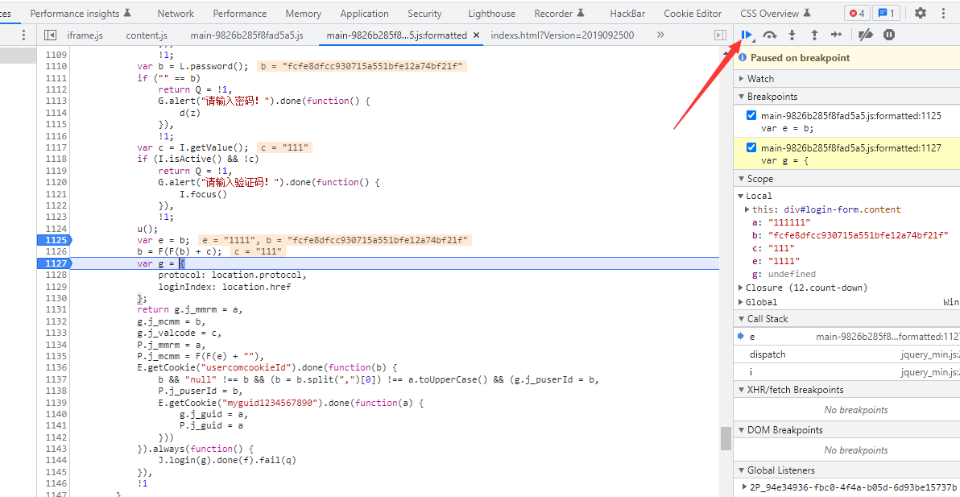Switch to the Recorder panel

coord(559,13)
